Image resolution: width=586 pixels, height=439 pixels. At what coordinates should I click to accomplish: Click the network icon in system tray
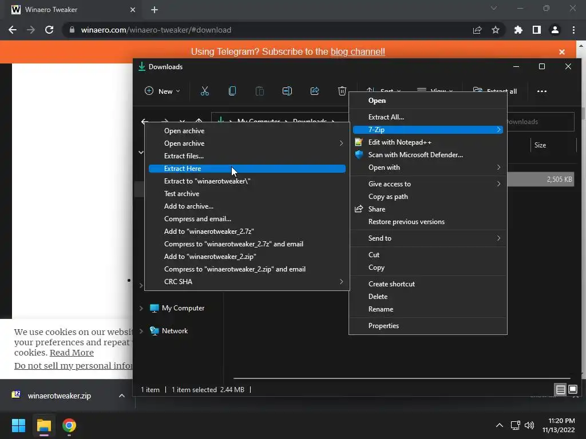point(516,425)
